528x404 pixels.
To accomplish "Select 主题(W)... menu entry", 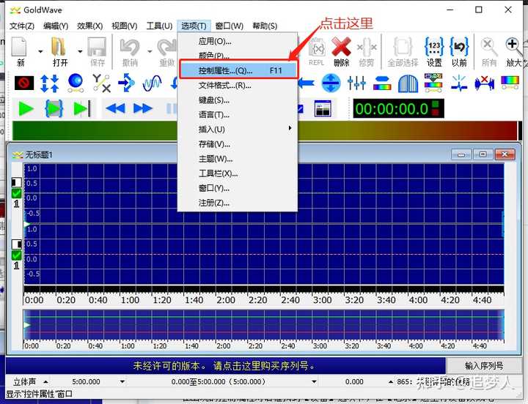I will [x=238, y=159].
